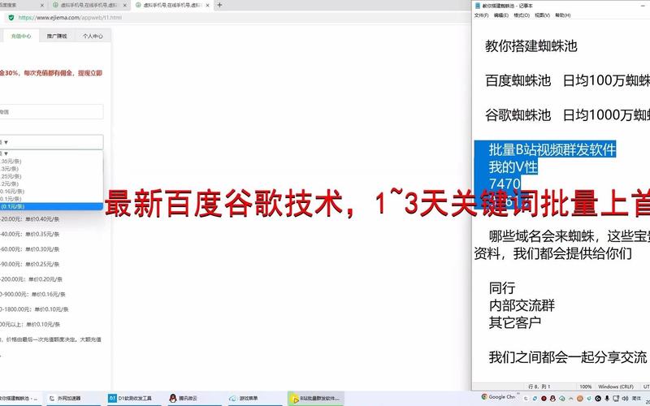The image size is (650, 406).
Task: Open the 个人中心 page tab
Action: pos(93,36)
